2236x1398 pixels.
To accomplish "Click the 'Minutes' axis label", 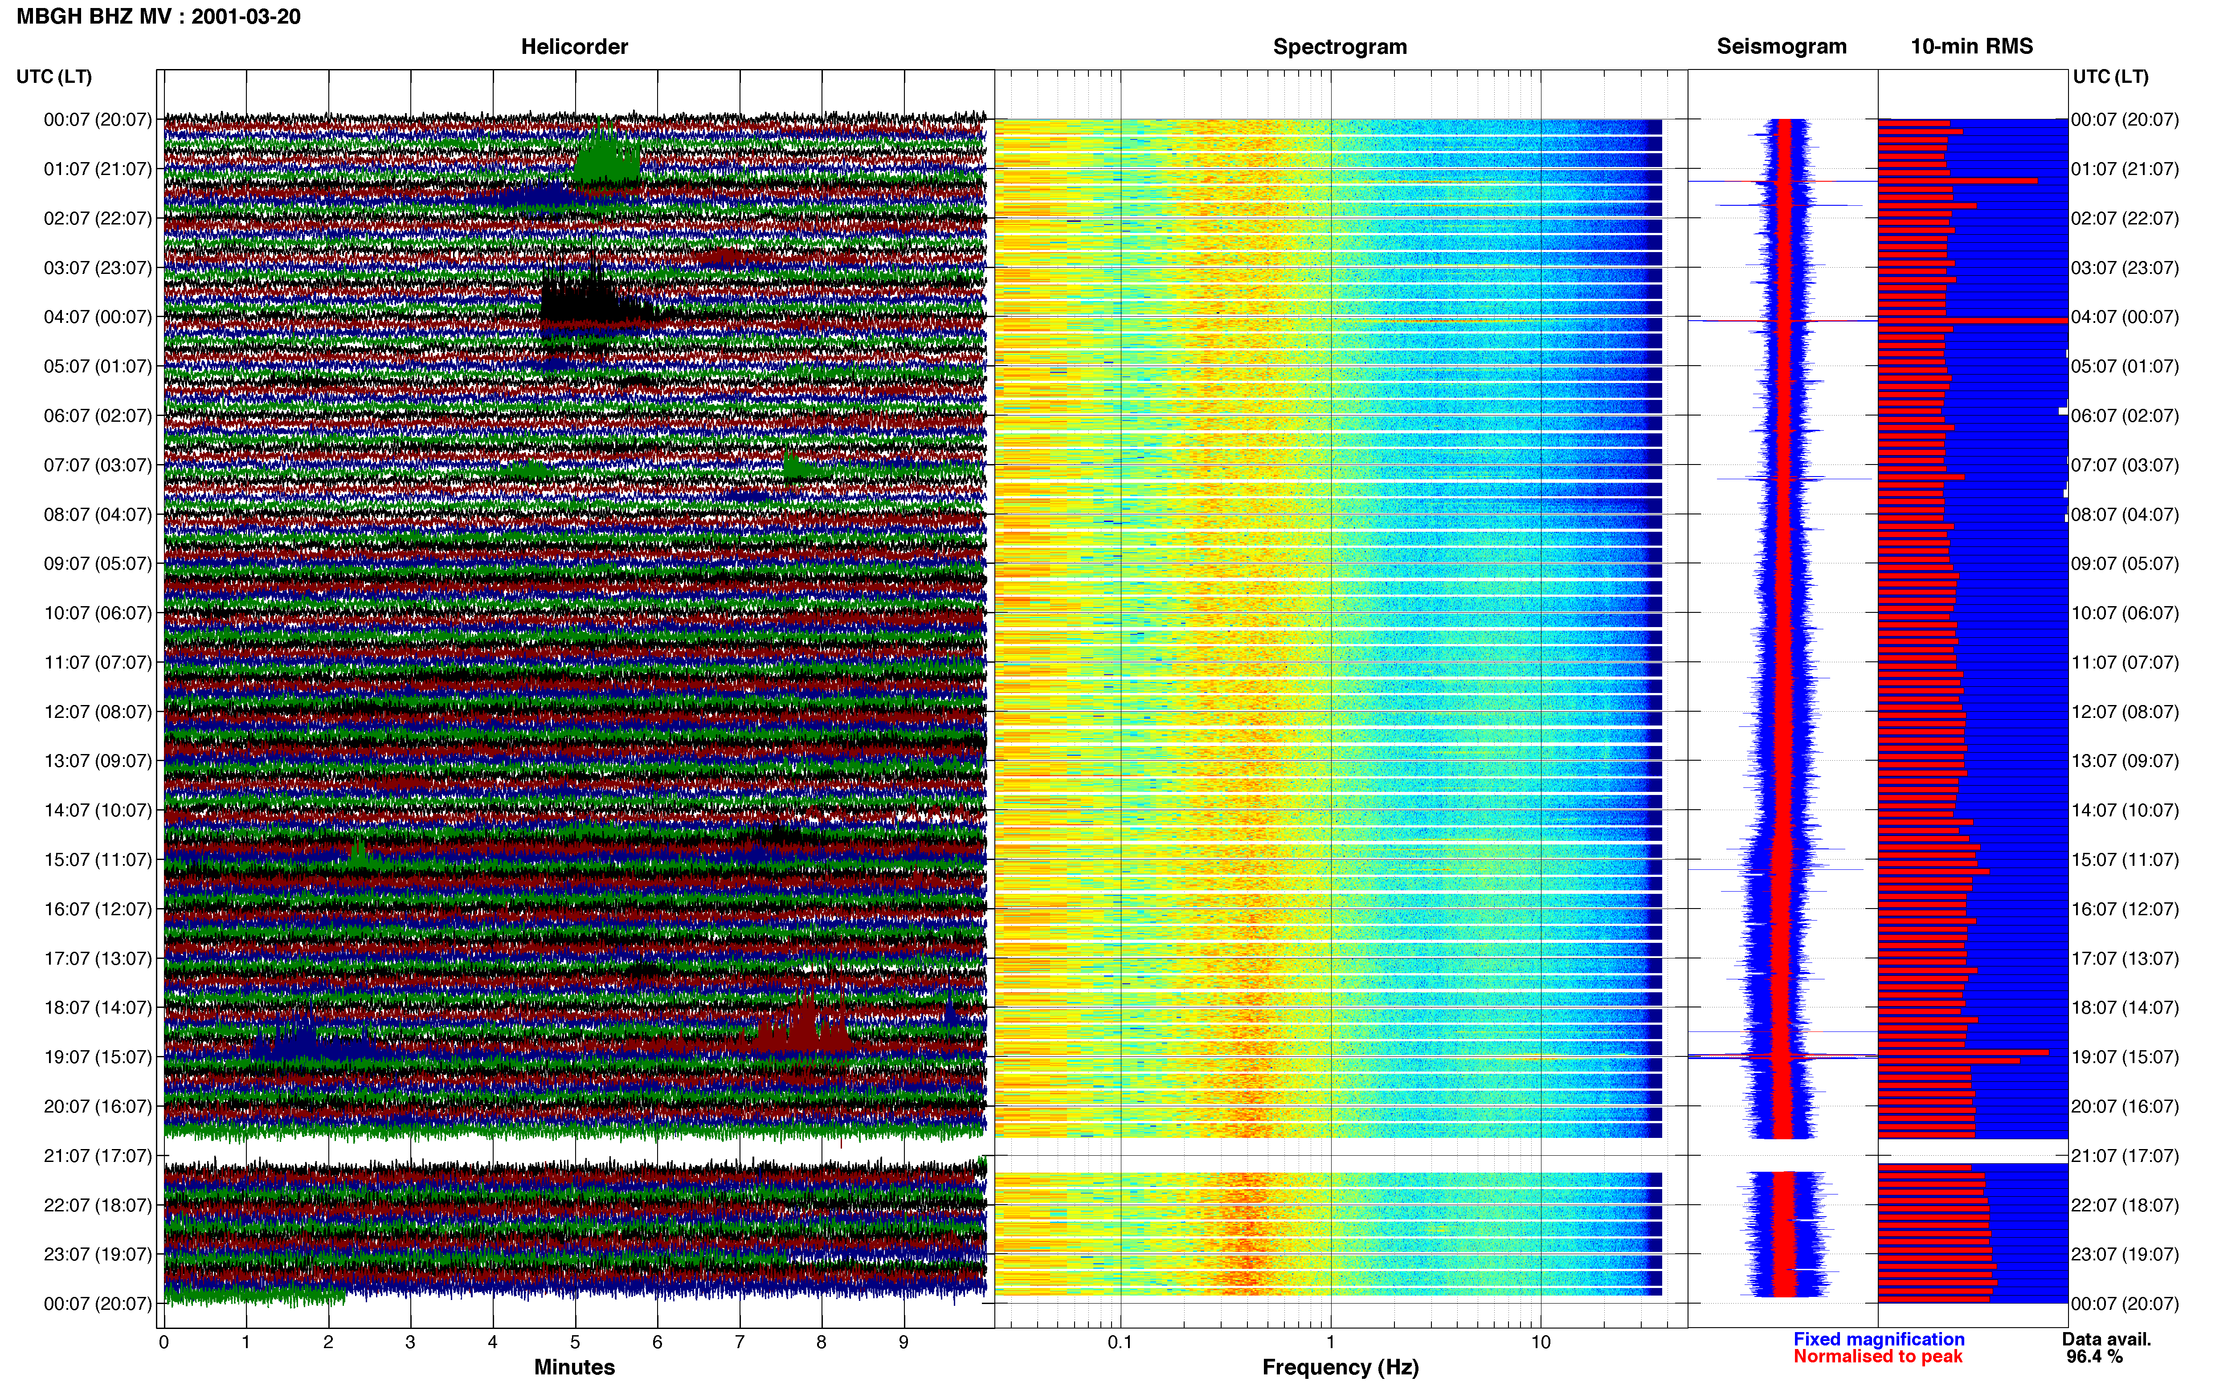I will click(x=574, y=1367).
